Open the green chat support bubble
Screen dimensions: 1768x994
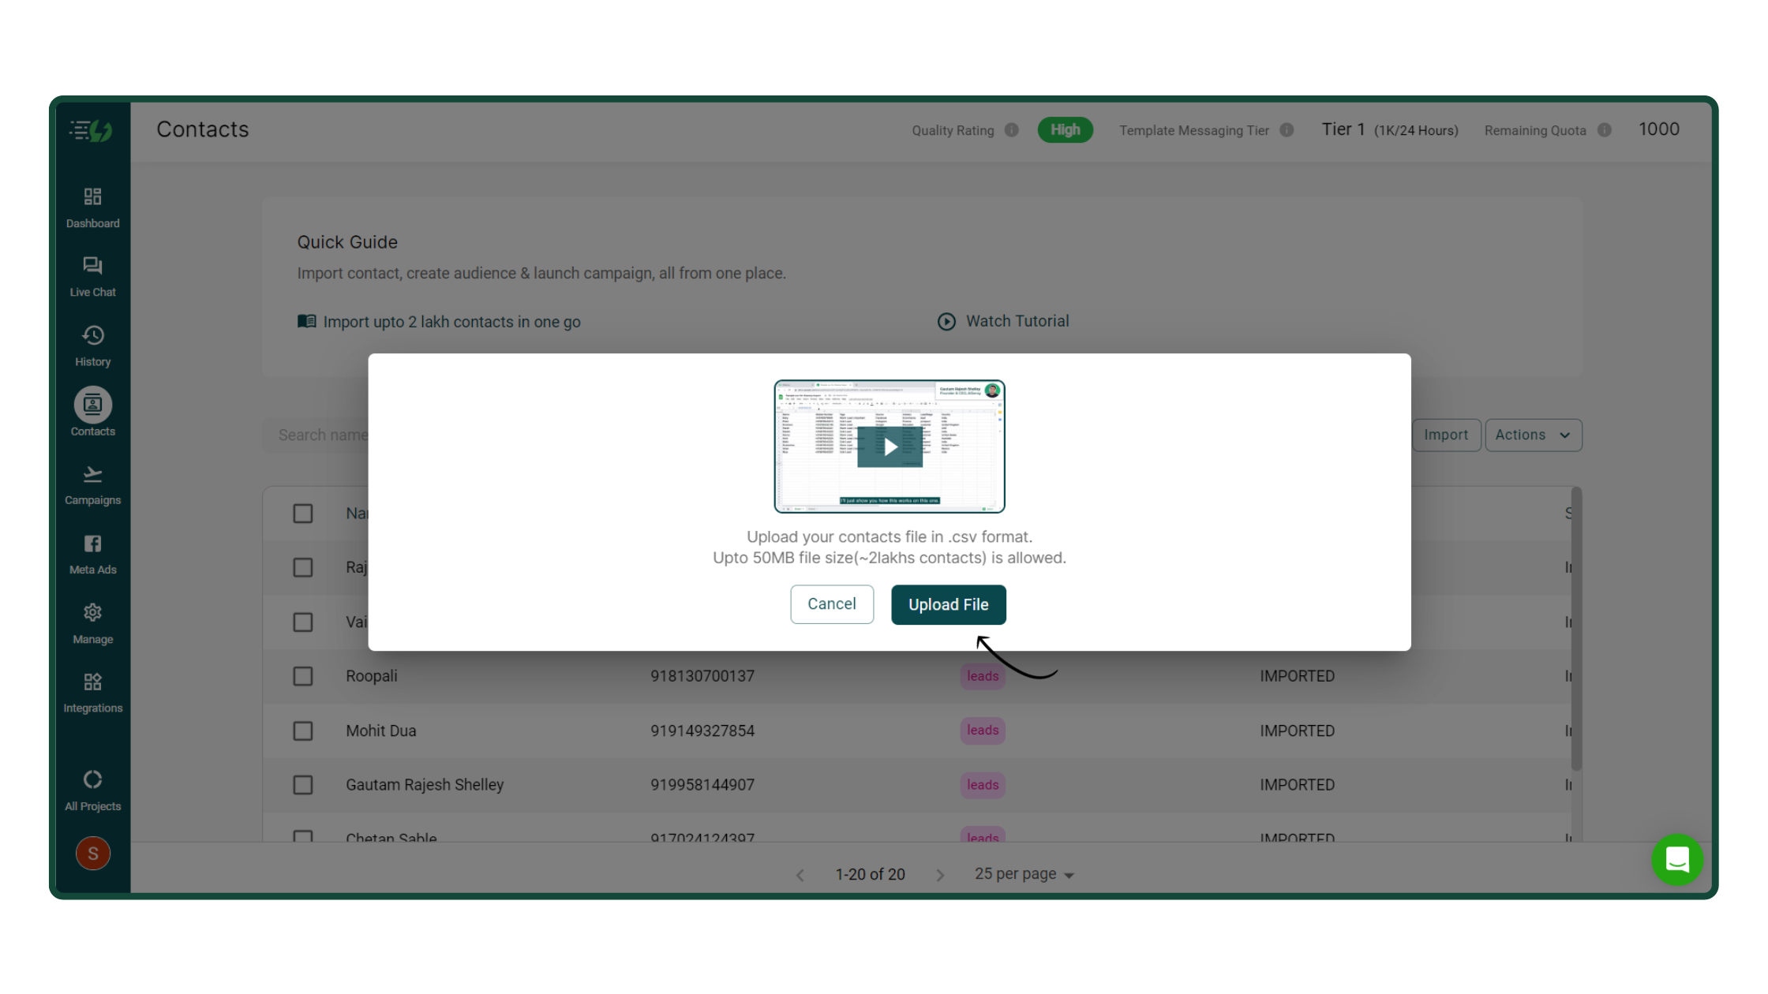(x=1677, y=860)
